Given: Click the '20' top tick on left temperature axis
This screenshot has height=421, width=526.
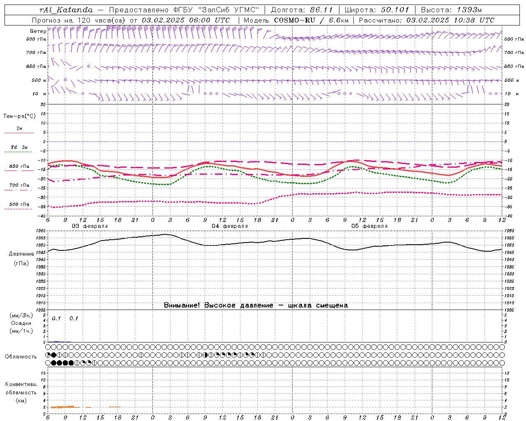Looking at the screenshot, I should pos(44,104).
